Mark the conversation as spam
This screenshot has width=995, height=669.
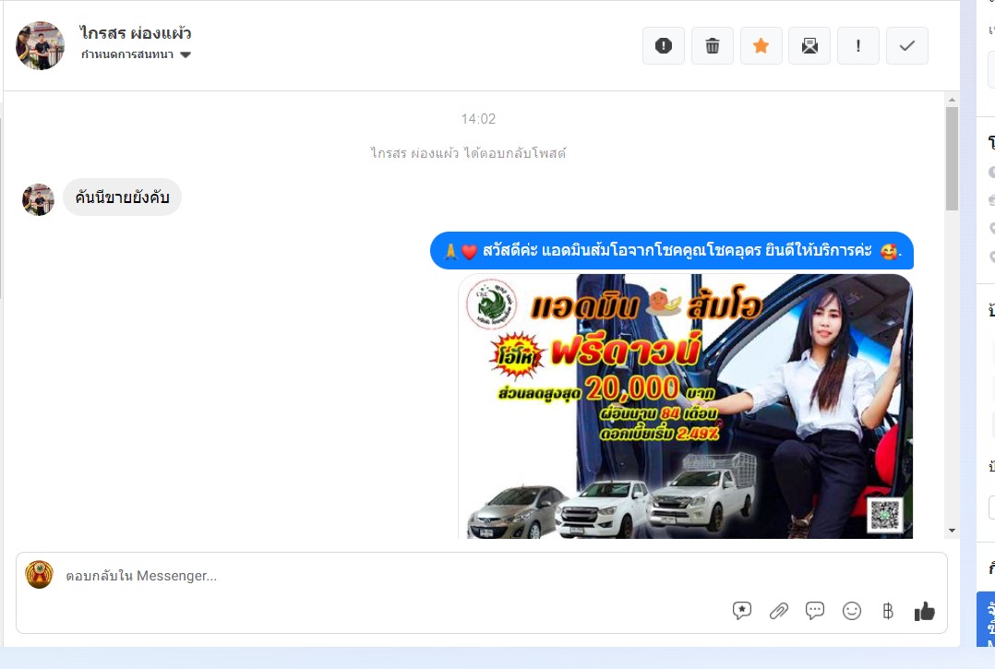click(663, 45)
